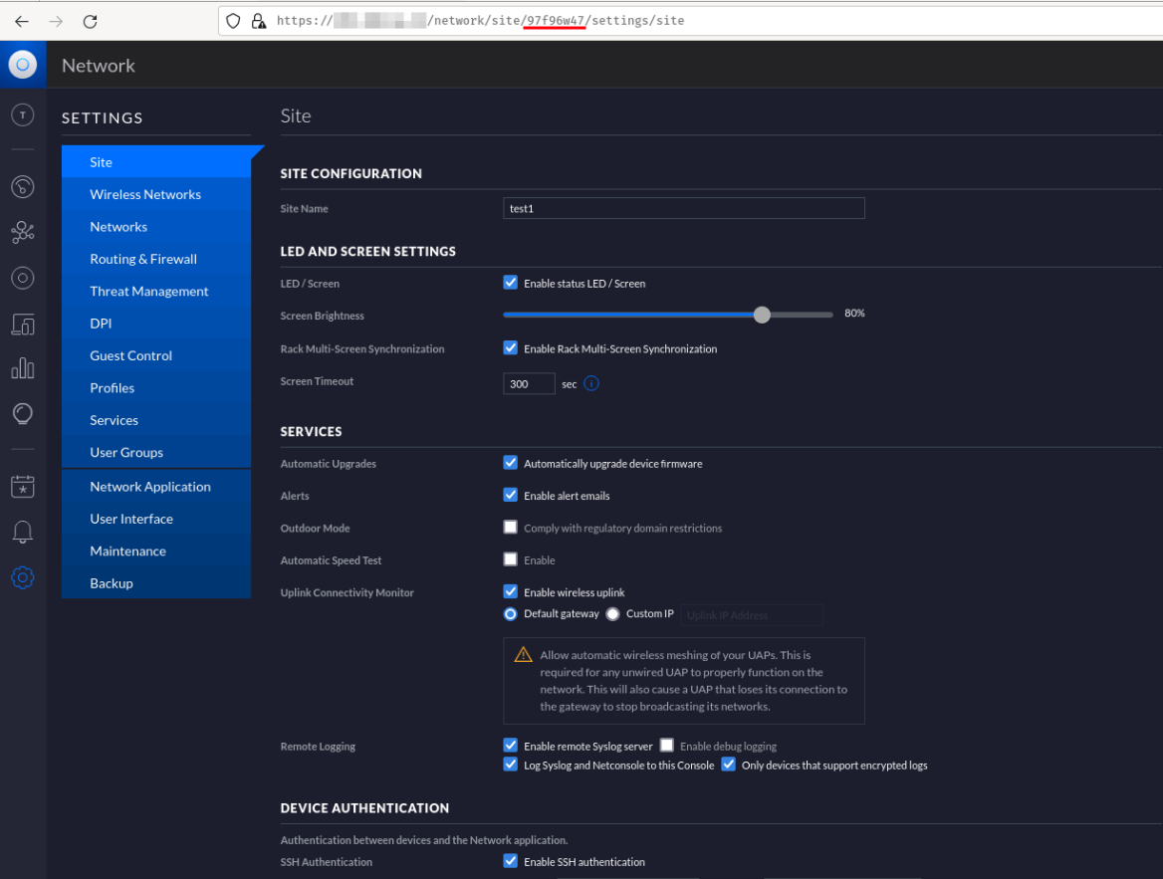The height and width of the screenshot is (879, 1163).
Task: Open the Events calendar icon
Action: (x=22, y=487)
